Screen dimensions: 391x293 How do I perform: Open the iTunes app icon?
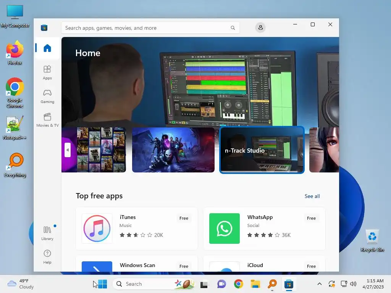97,229
